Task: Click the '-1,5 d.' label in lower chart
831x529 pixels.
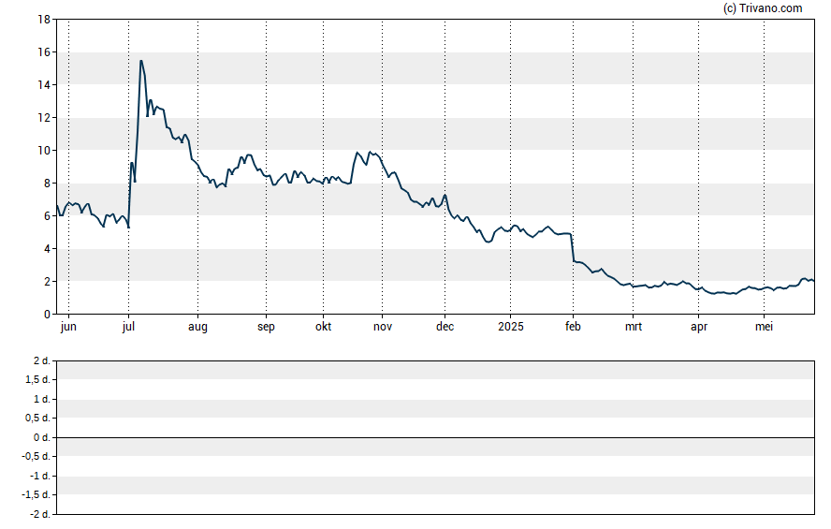Action: (x=36, y=494)
